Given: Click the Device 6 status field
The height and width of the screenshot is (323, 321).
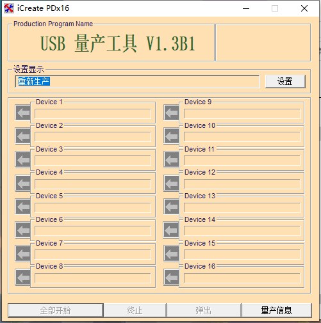Looking at the screenshot, I should 93,231.
